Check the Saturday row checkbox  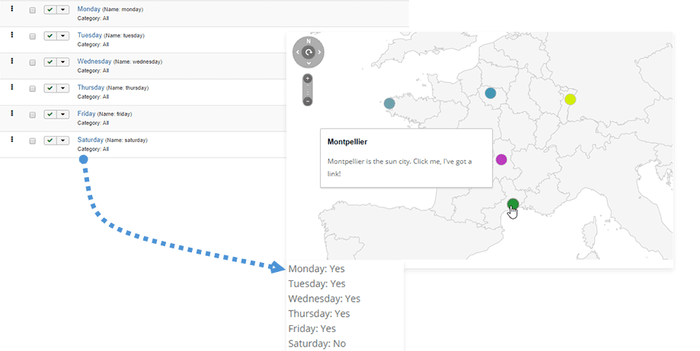pos(32,141)
